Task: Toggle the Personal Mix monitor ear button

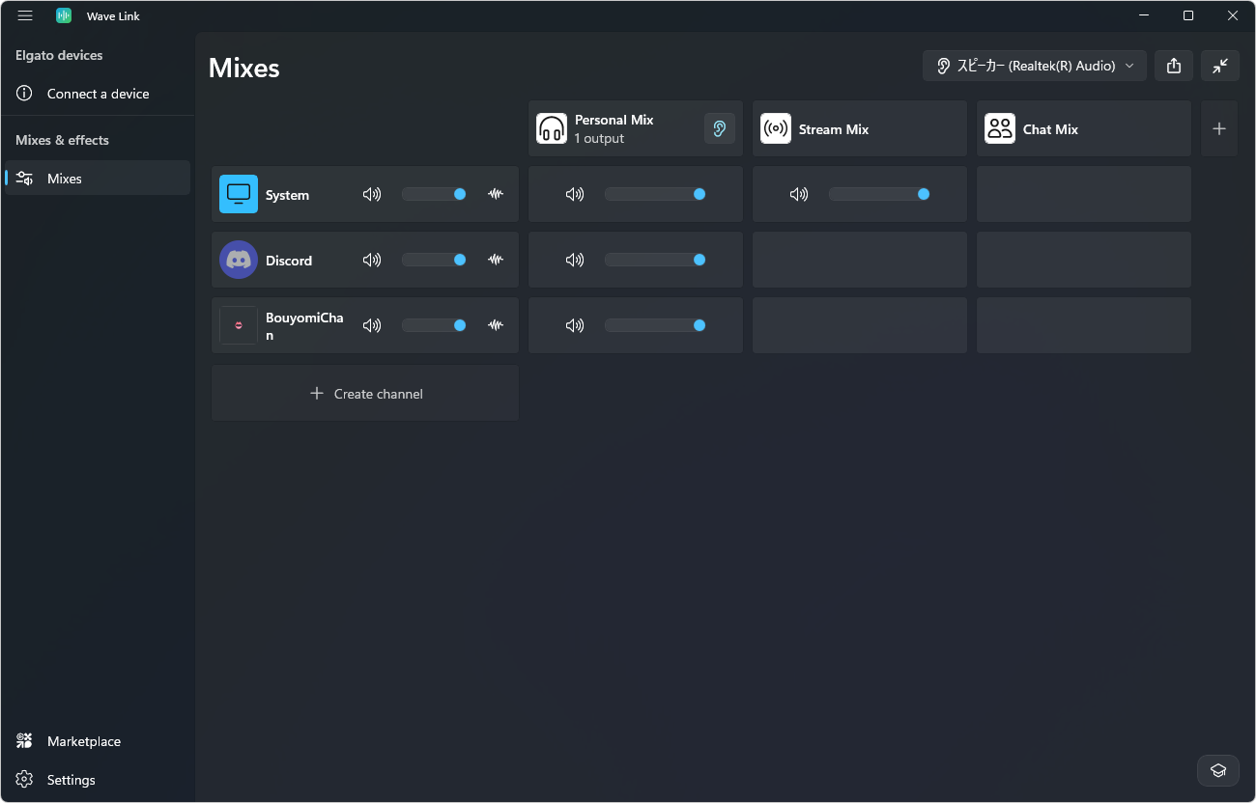Action: tap(720, 128)
